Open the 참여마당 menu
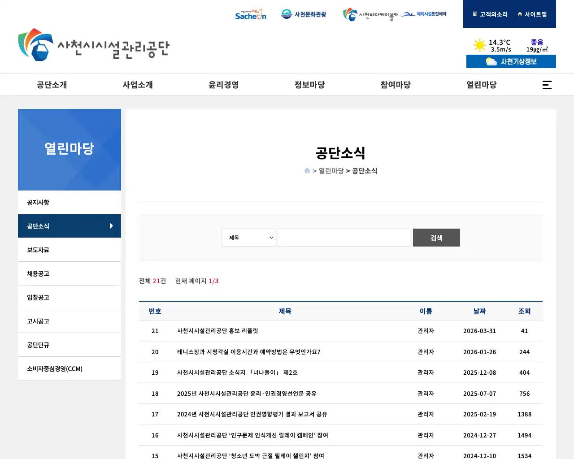 [396, 85]
